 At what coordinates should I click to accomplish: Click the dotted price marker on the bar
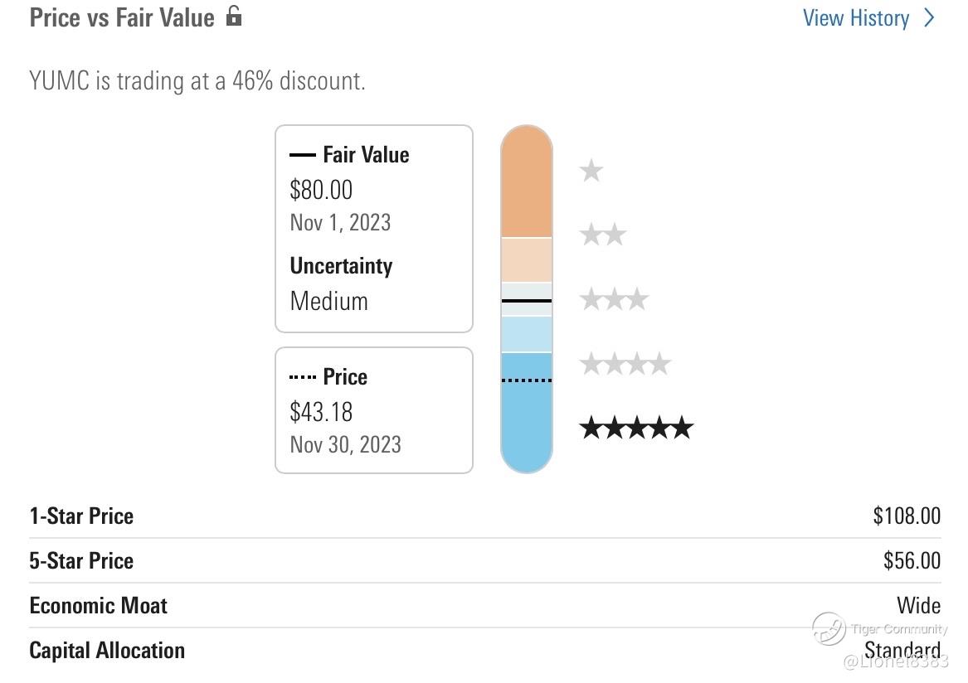click(527, 380)
